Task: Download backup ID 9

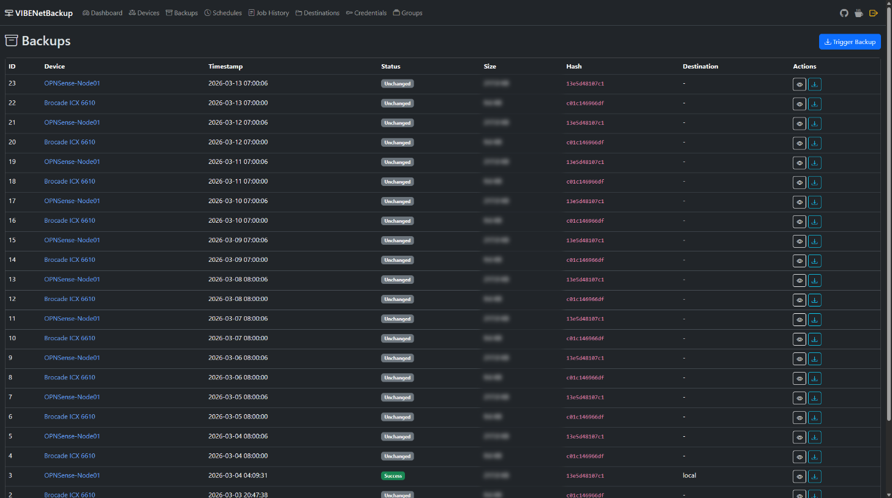Action: [x=815, y=359]
